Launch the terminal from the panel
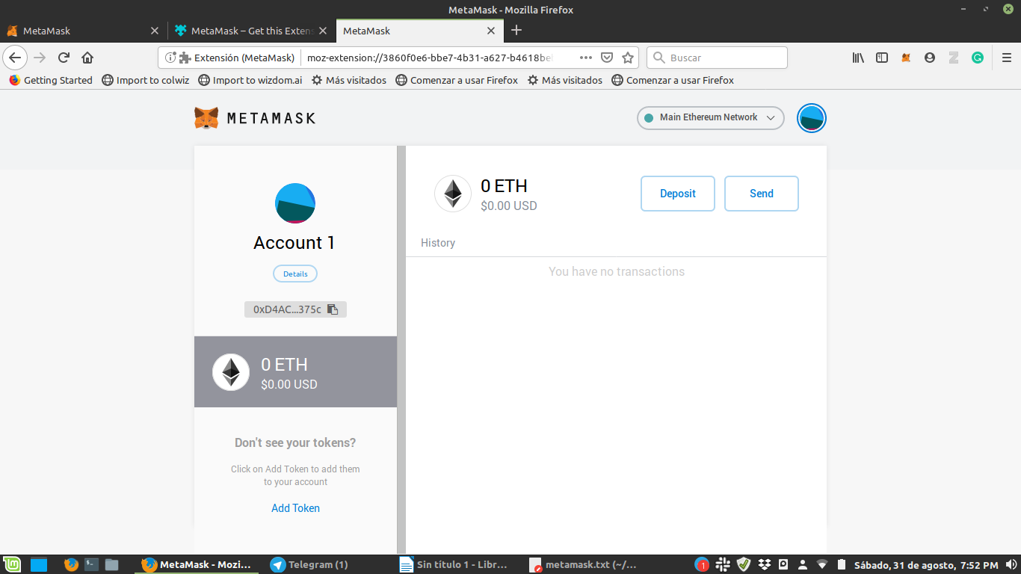The width and height of the screenshot is (1021, 574). tap(92, 564)
